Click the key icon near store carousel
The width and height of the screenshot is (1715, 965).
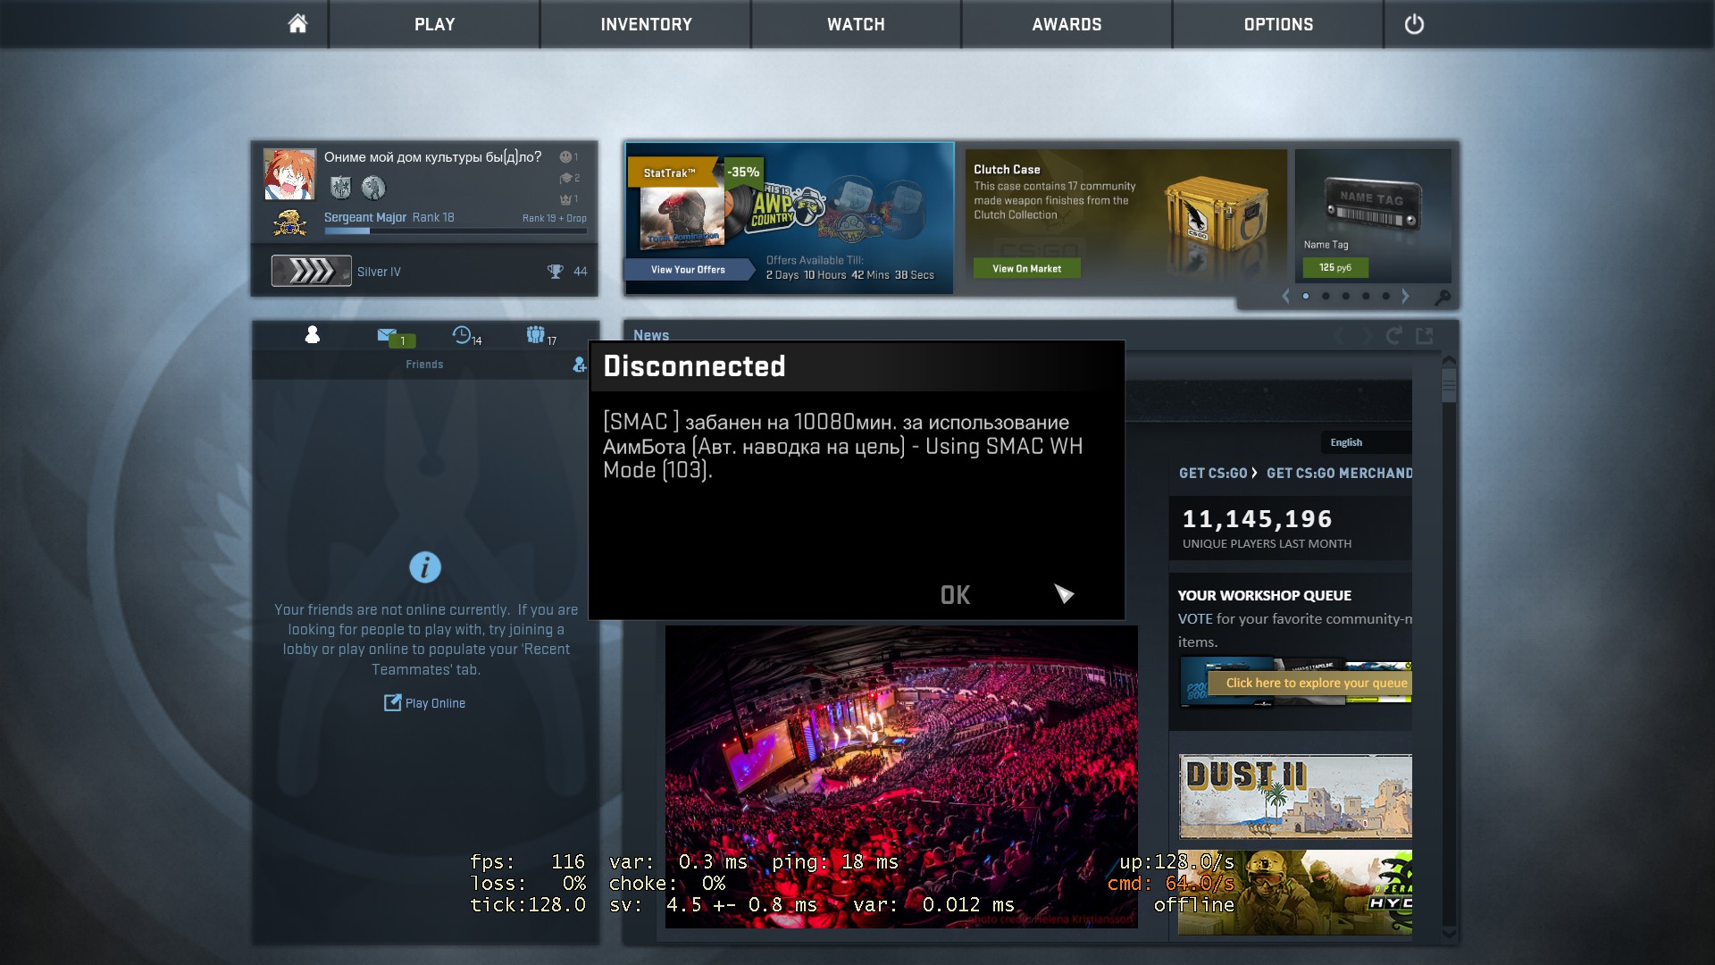(x=1442, y=297)
